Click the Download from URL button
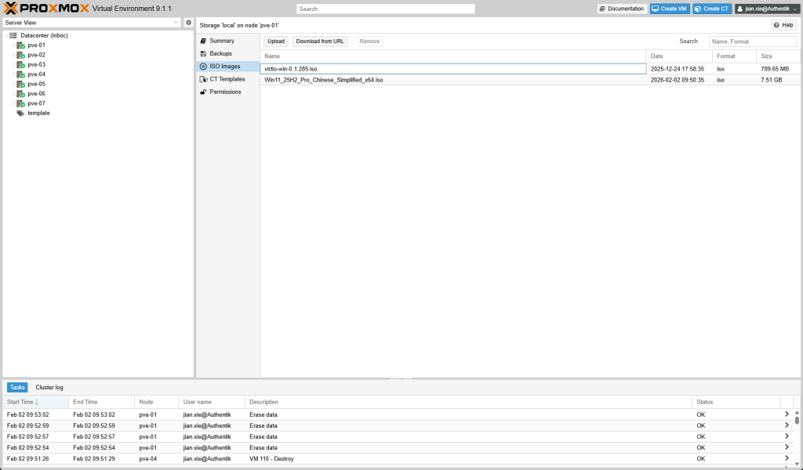803x470 pixels. (319, 41)
